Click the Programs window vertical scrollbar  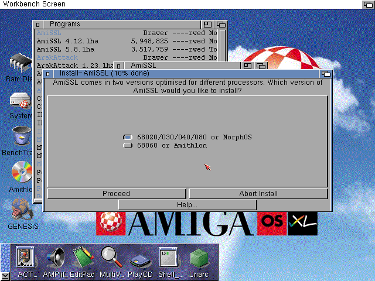point(223,46)
